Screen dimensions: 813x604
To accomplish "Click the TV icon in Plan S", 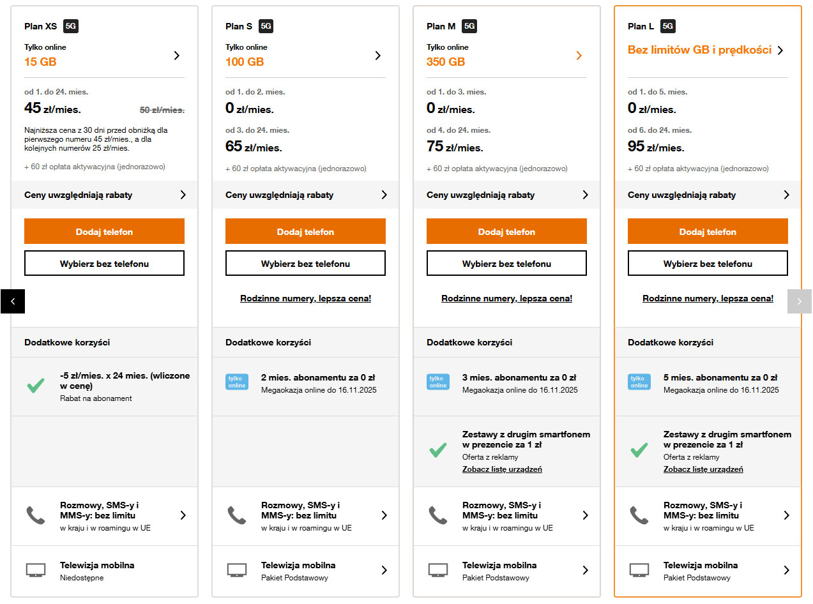I will [x=237, y=570].
